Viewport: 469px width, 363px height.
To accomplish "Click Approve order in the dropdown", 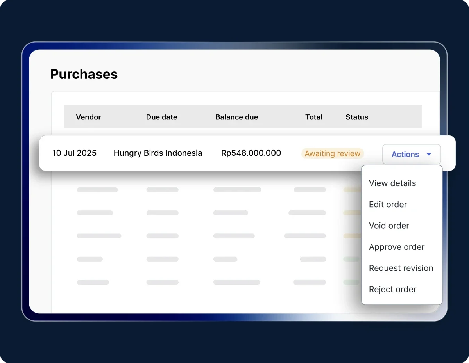I will point(396,247).
